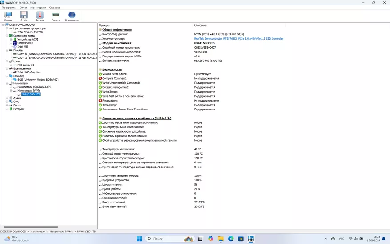Launch Microsoft Edge from the taskbar

pyautogui.click(x=231, y=239)
